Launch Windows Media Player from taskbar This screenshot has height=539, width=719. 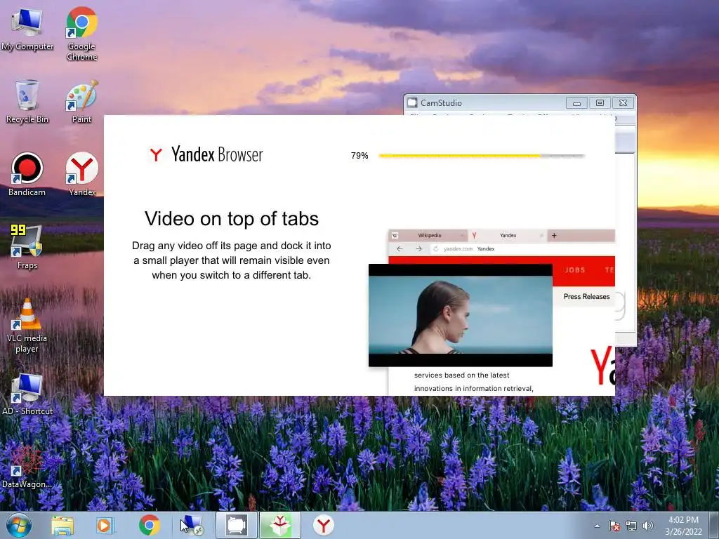click(x=105, y=525)
